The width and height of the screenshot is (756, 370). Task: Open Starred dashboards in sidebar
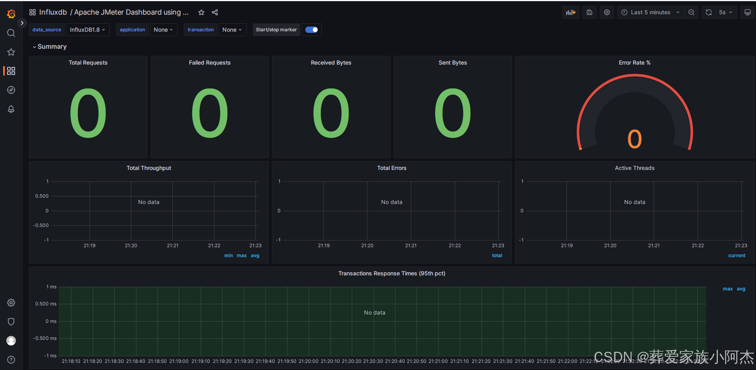(11, 52)
